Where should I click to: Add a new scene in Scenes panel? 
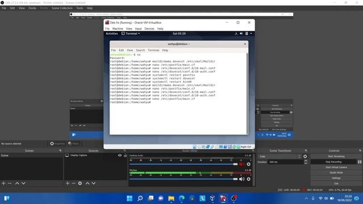click(x=3, y=183)
